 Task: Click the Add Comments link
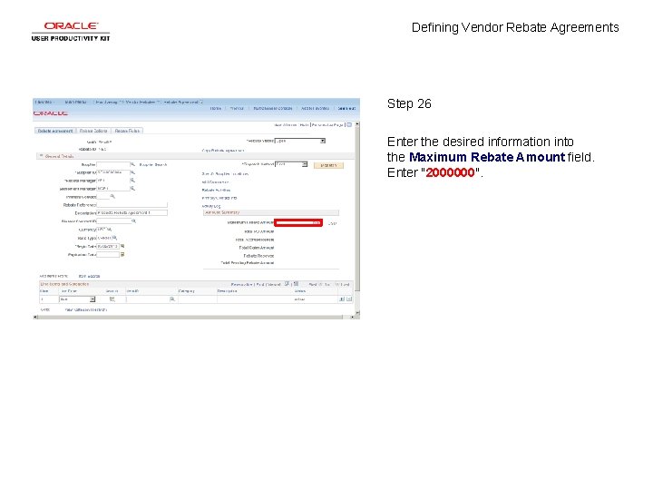215,182
